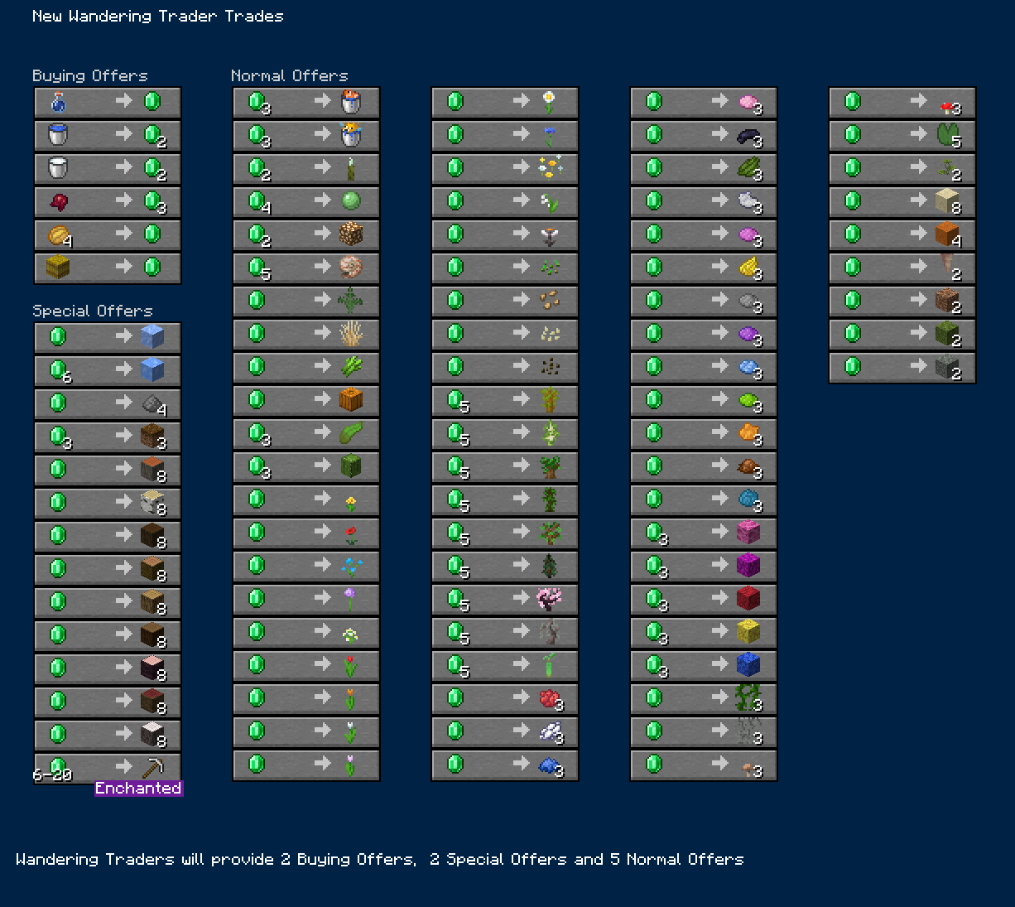Screen dimensions: 1015x907
Task: Select the glowstone block icon
Action: 351,234
